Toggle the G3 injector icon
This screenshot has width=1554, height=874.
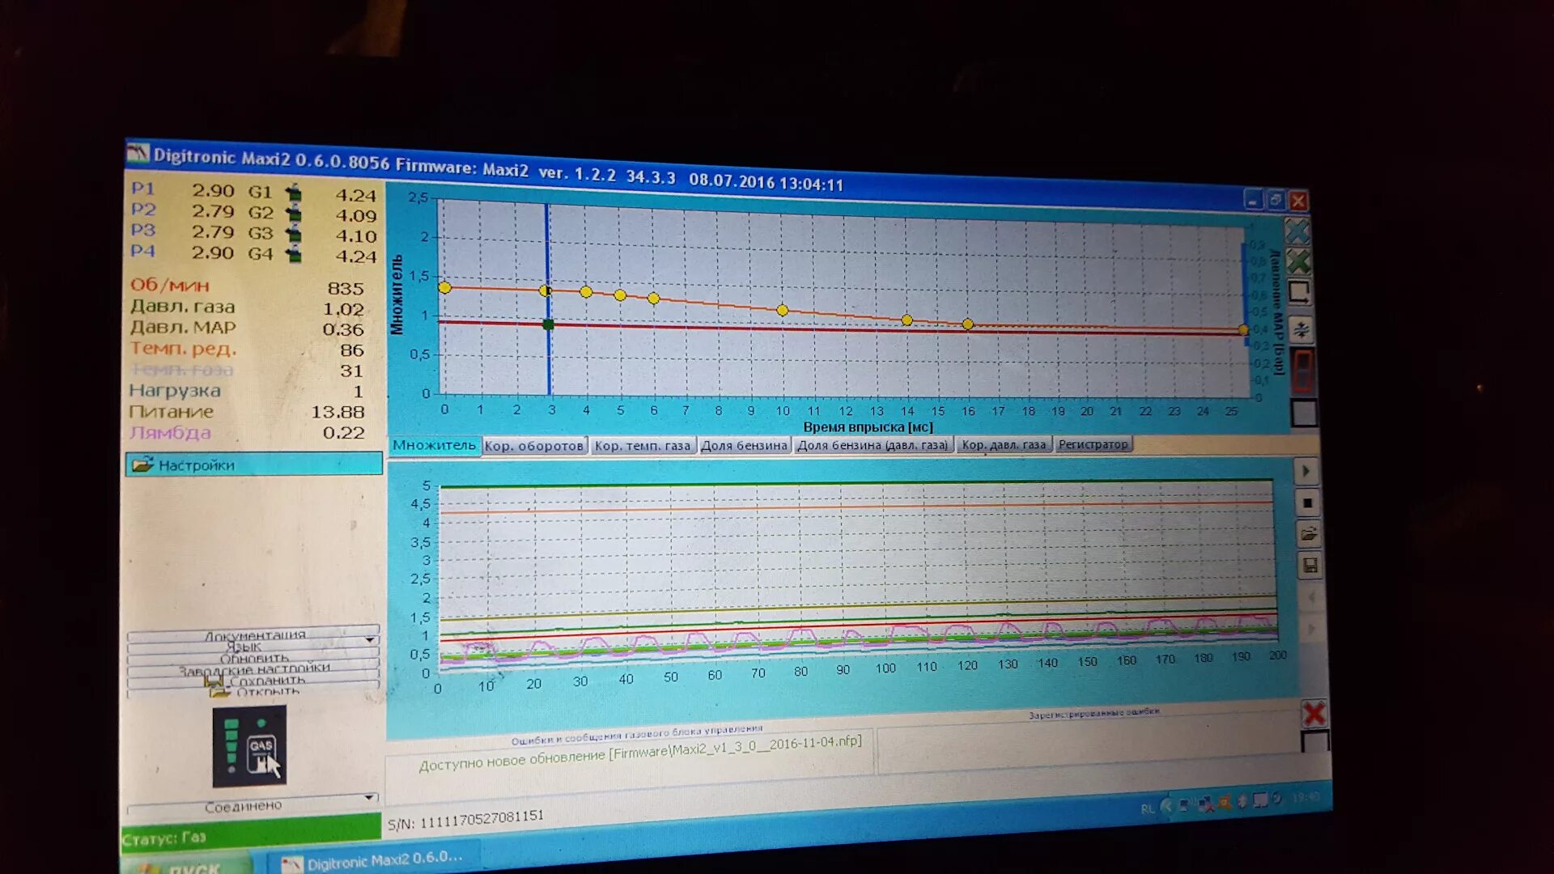click(x=294, y=234)
